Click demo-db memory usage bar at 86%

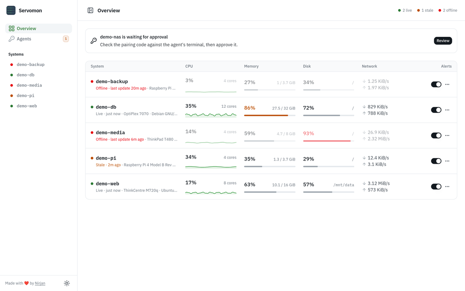[x=270, y=115]
